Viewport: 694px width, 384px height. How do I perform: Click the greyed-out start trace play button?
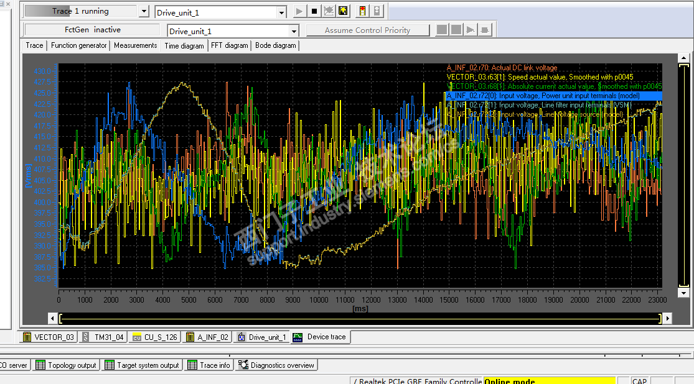coord(299,11)
